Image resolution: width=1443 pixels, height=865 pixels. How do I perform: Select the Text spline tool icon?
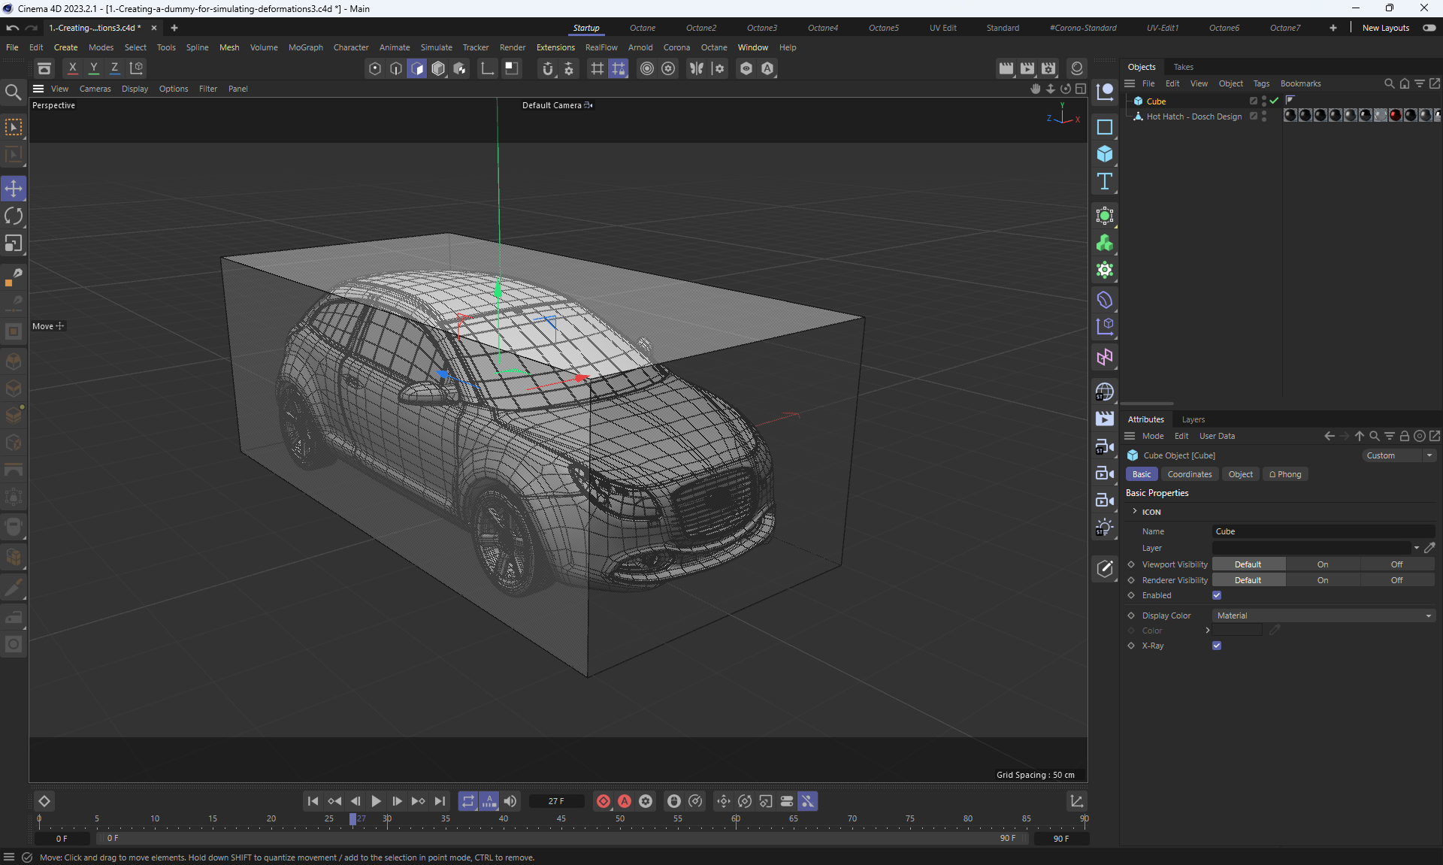[1104, 181]
